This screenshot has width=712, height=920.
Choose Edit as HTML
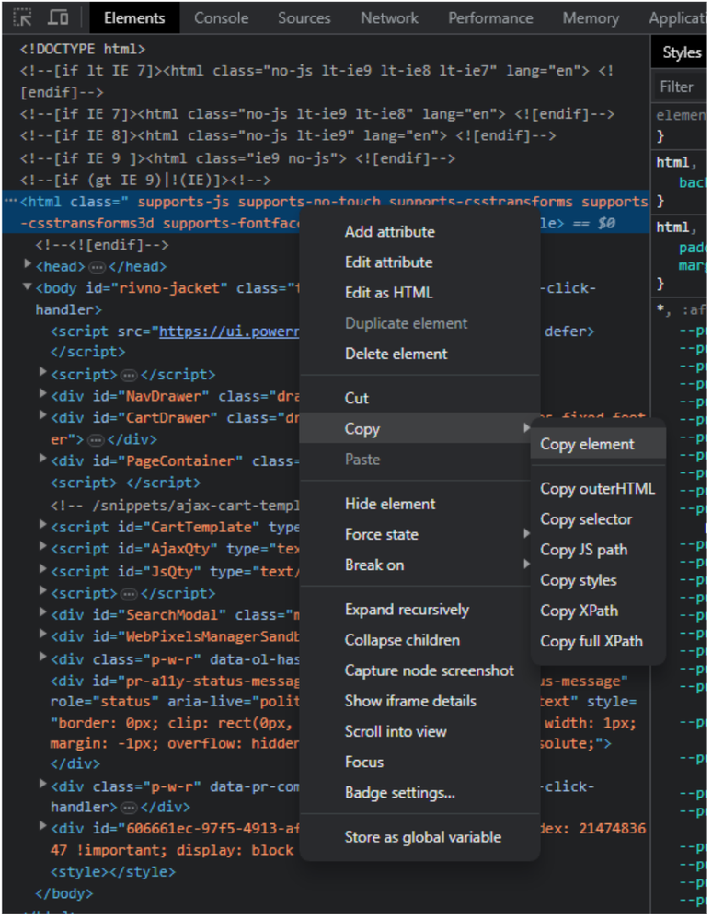pyautogui.click(x=390, y=294)
